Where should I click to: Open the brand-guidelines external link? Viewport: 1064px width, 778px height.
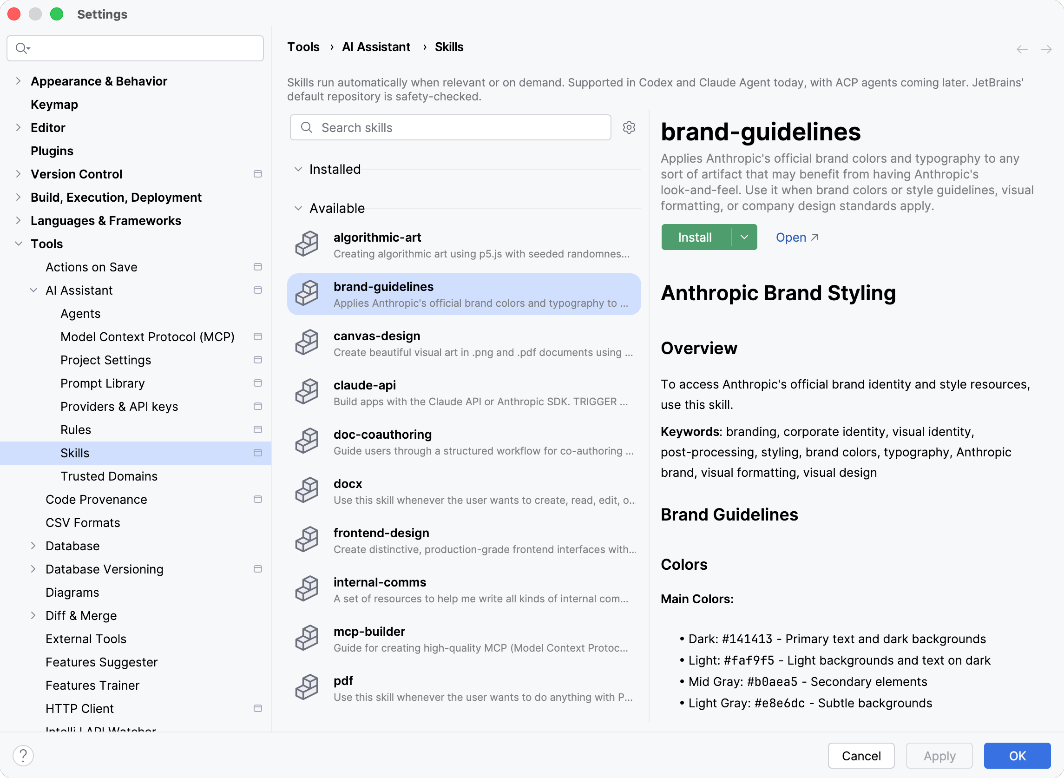click(x=796, y=237)
